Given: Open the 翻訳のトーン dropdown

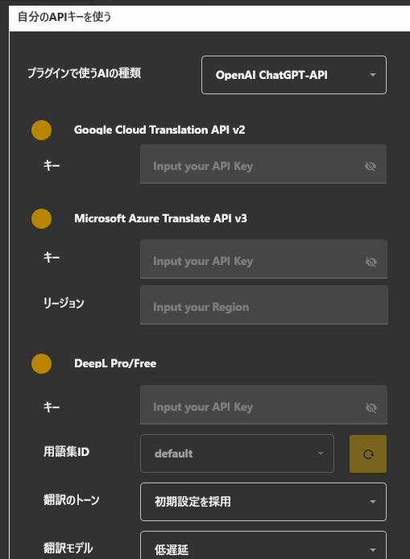Looking at the screenshot, I should point(263,502).
